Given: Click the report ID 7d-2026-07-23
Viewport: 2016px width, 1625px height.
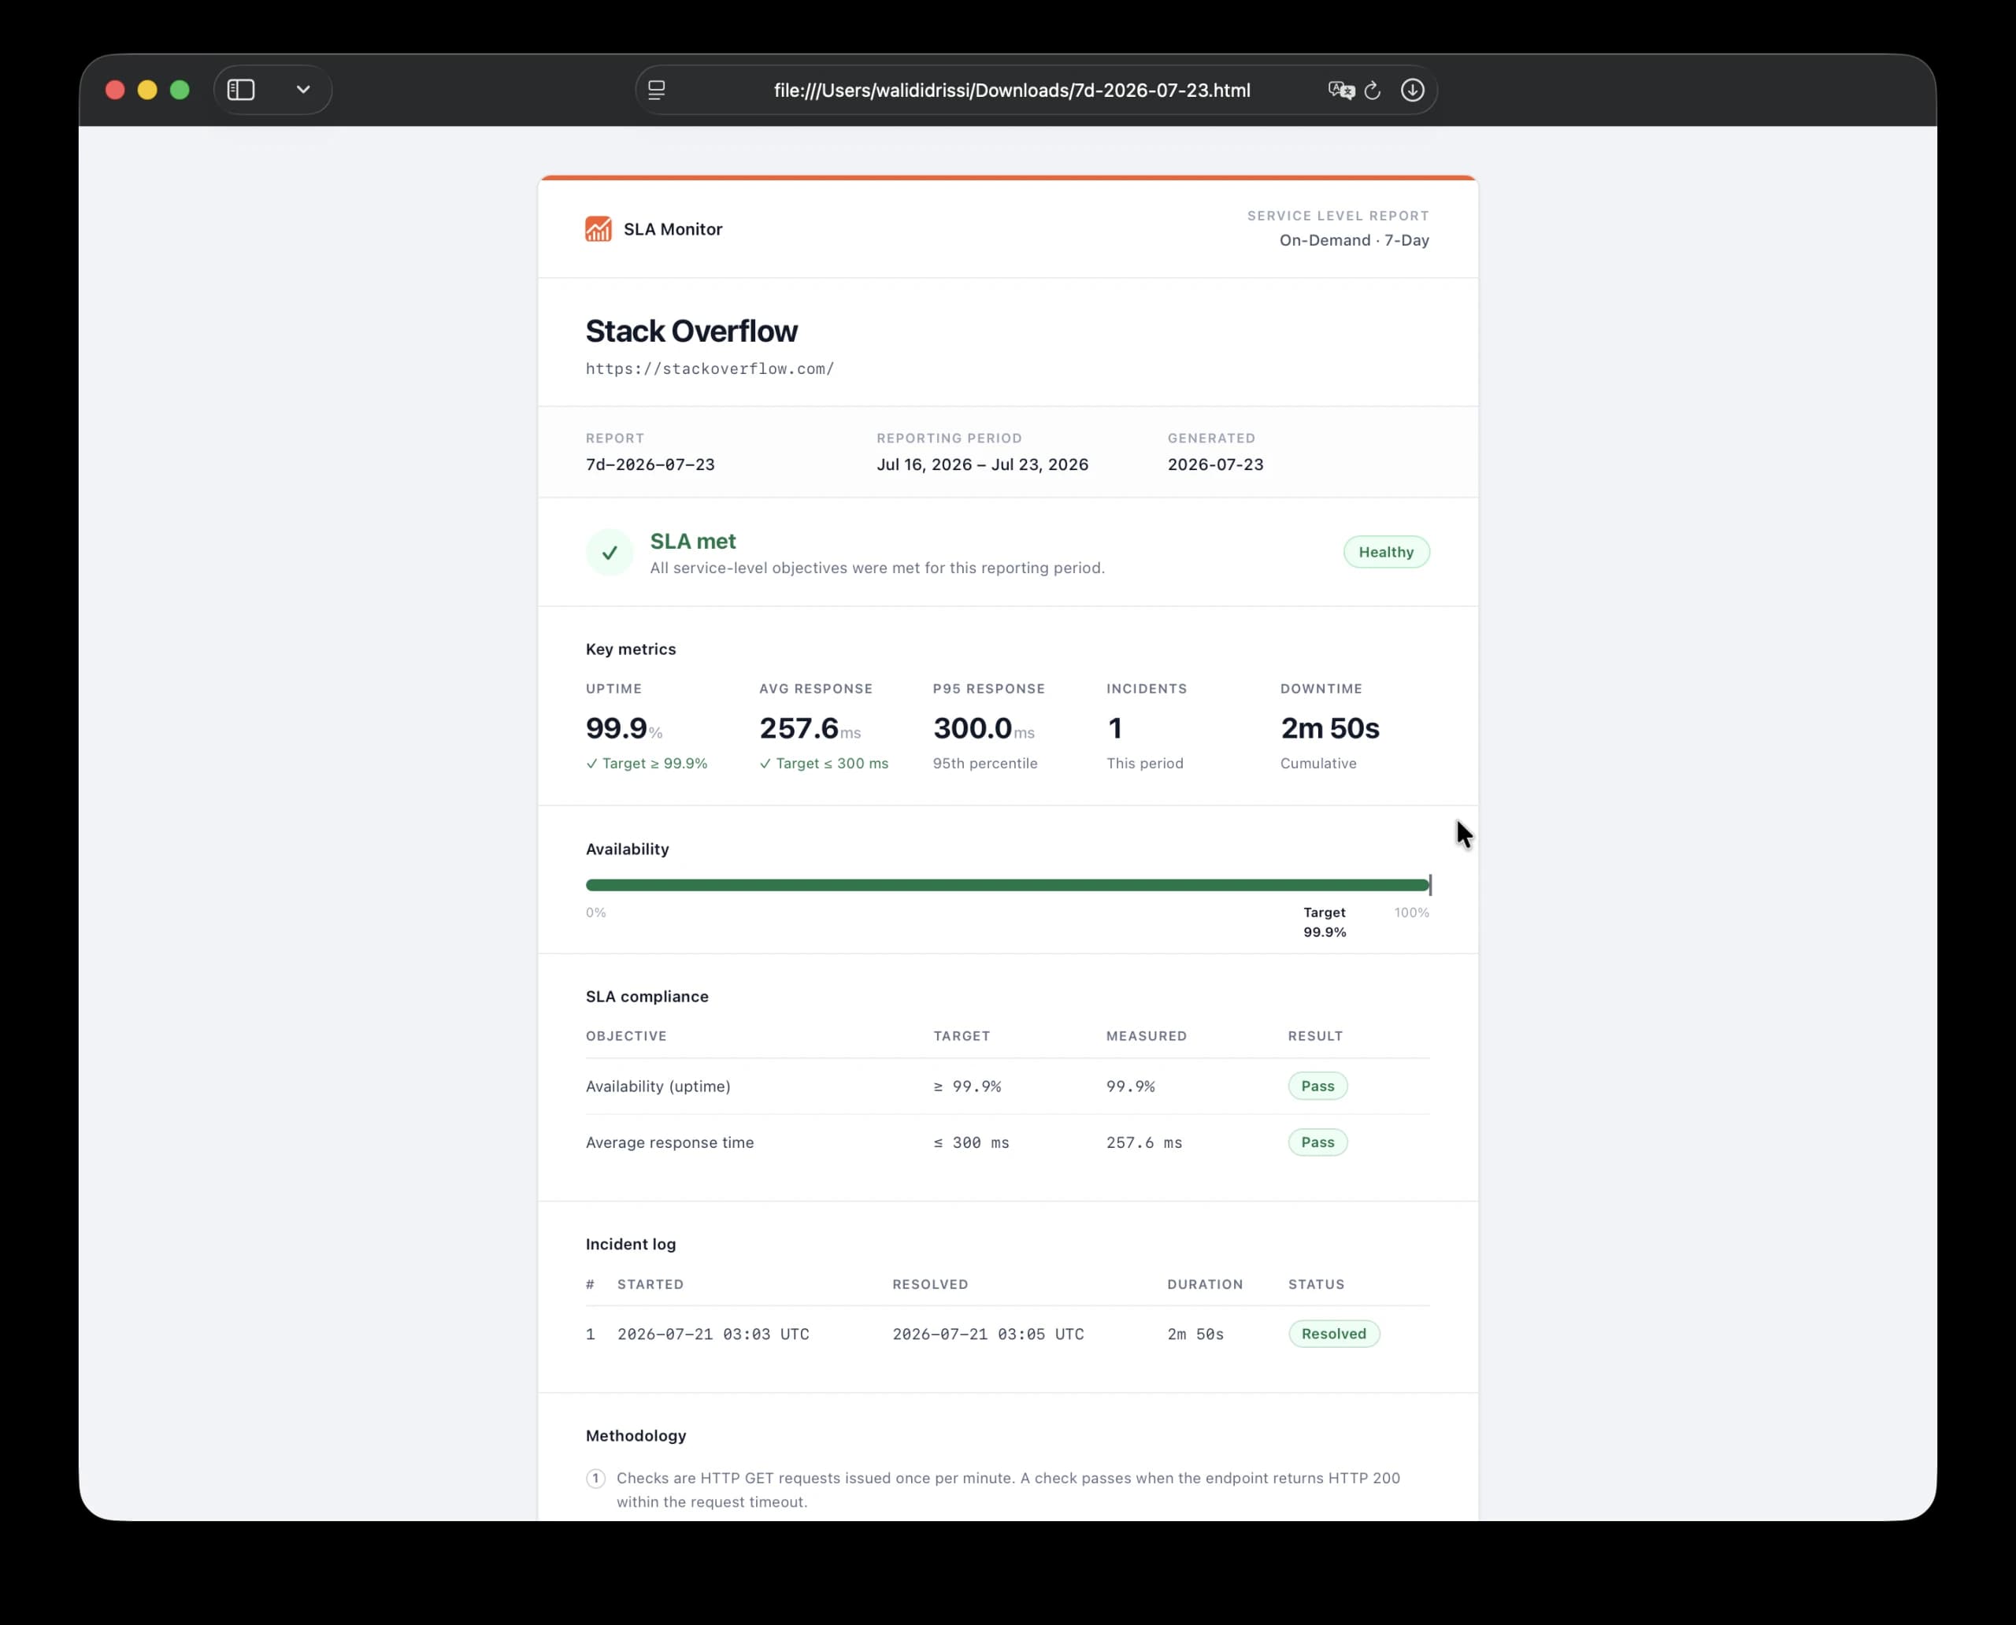Looking at the screenshot, I should click(650, 465).
